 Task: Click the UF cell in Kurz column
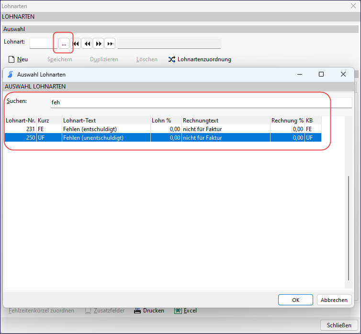coord(49,137)
